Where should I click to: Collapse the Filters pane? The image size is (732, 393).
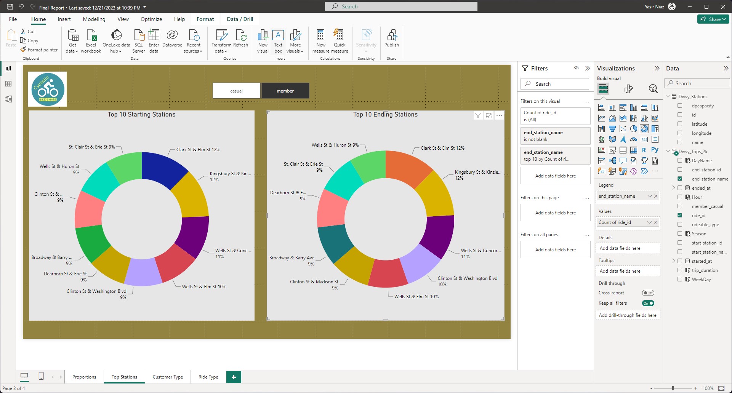coord(588,68)
